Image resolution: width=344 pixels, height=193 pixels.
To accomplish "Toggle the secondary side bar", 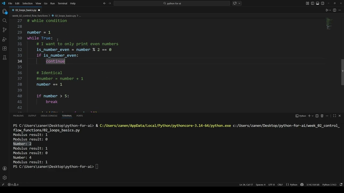I will [x=322, y=3].
